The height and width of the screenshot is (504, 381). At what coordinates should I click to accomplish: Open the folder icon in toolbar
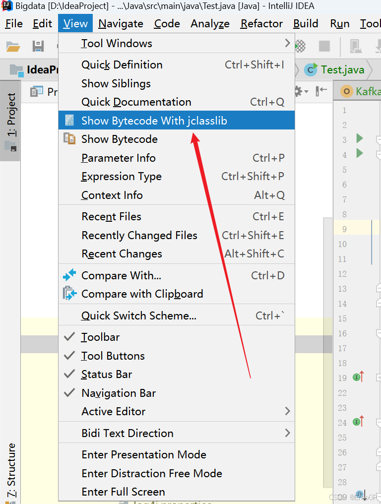(x=13, y=47)
